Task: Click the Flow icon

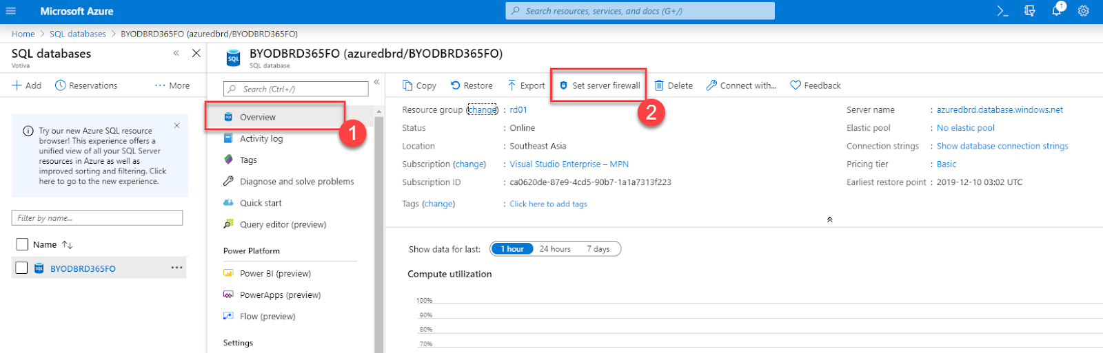Action: pyautogui.click(x=228, y=316)
